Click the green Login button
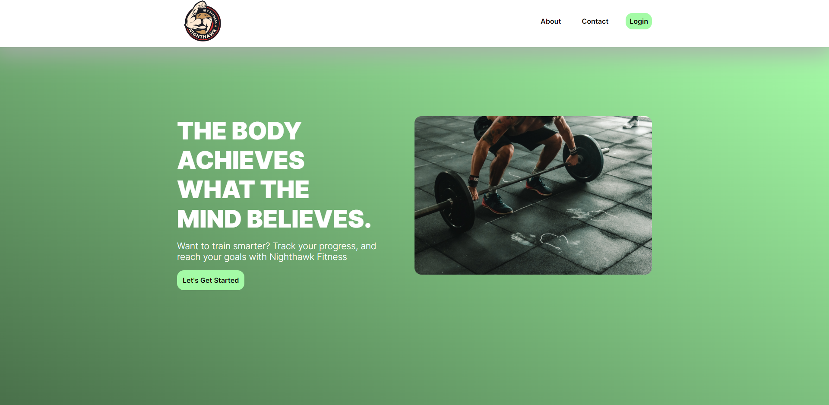The width and height of the screenshot is (829, 405). point(639,21)
